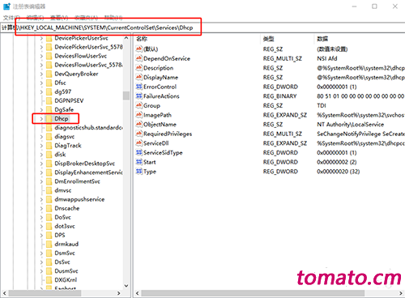Image resolution: width=405 pixels, height=298 pixels.
Task: Click the values pane horizontal scroll right arrow
Action: 401,293
